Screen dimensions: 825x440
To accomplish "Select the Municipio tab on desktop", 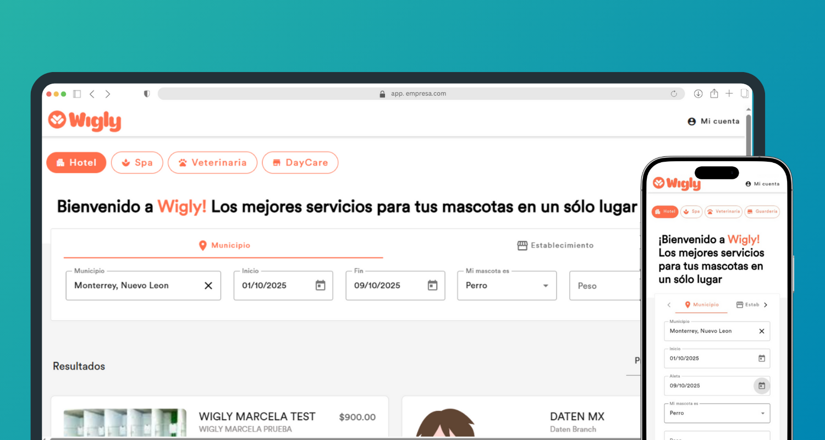I will 223,245.
